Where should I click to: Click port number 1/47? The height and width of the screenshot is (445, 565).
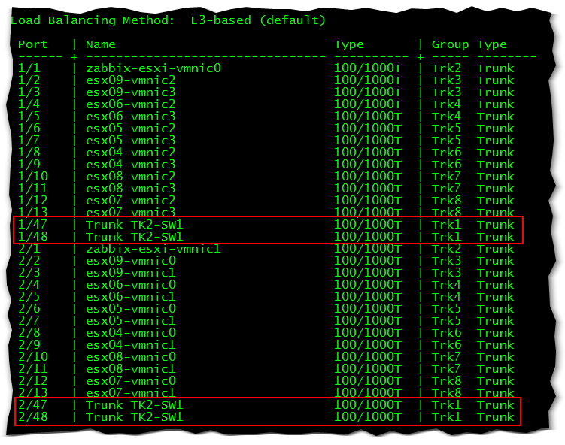click(32, 225)
